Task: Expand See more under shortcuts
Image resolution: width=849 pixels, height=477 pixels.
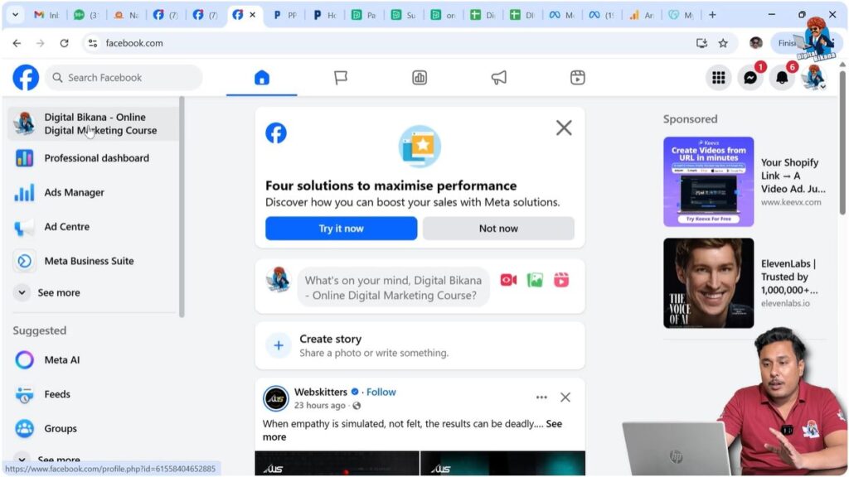Action: coord(93,292)
